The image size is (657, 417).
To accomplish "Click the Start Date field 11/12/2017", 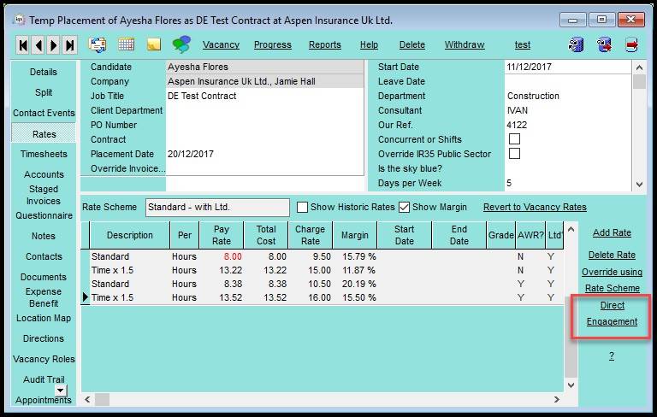I will pyautogui.click(x=568, y=67).
